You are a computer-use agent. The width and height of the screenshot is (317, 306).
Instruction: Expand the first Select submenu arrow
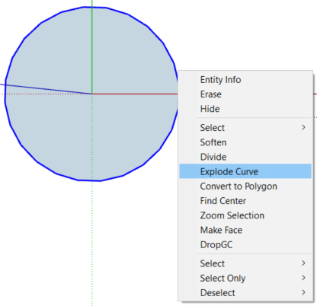[x=303, y=127]
